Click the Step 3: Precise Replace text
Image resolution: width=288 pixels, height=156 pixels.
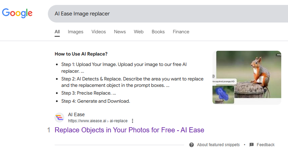[89, 93]
